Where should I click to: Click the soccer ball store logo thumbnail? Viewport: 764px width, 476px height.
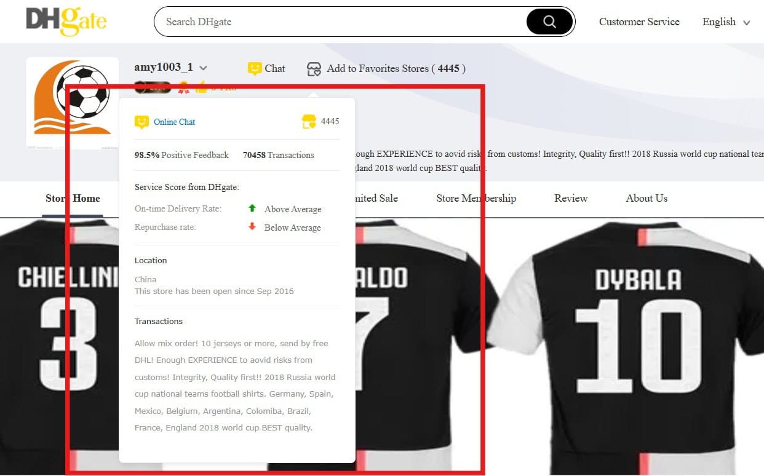73,103
